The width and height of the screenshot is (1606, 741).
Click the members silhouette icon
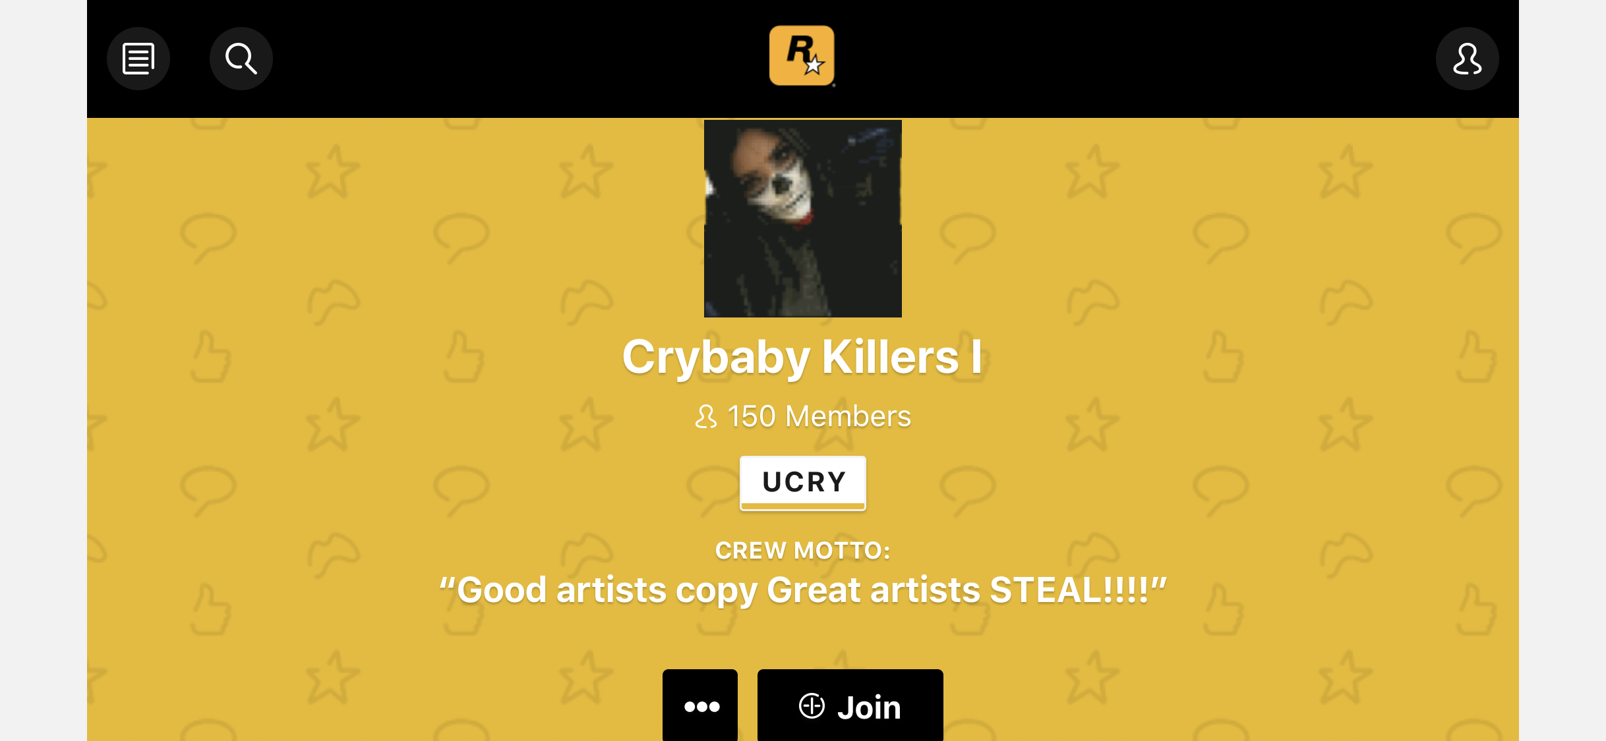pyautogui.click(x=705, y=416)
